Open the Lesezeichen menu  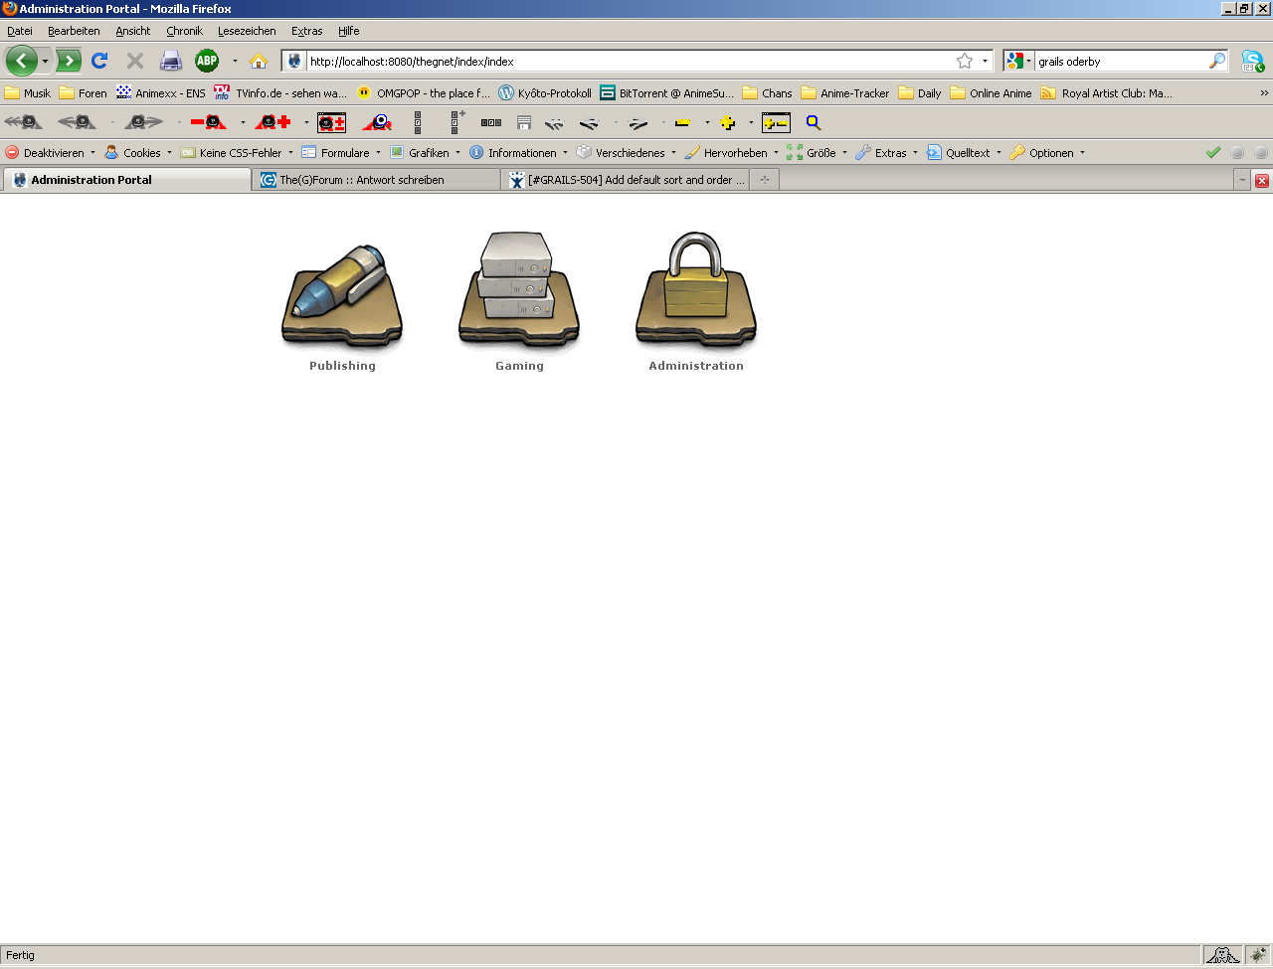coord(247,31)
